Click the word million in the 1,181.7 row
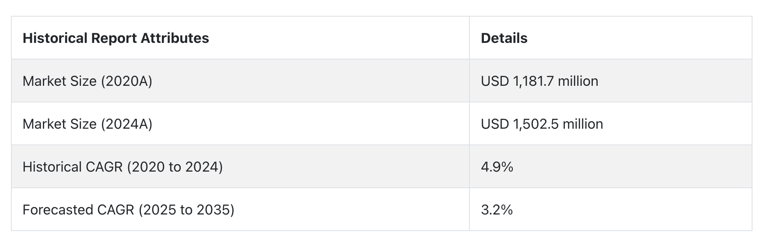This screenshot has height=239, width=763. click(x=578, y=81)
